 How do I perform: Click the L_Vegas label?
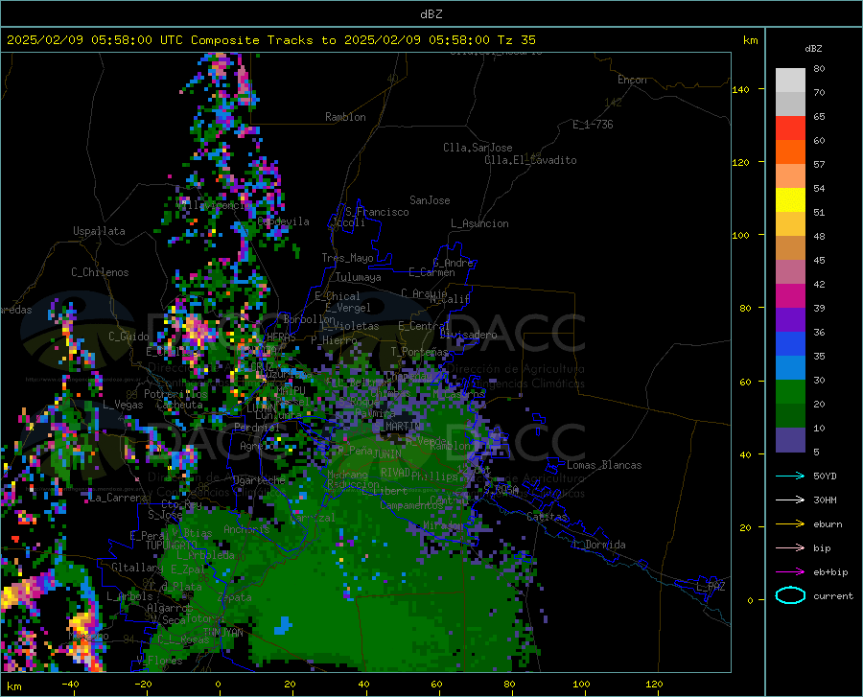point(123,405)
